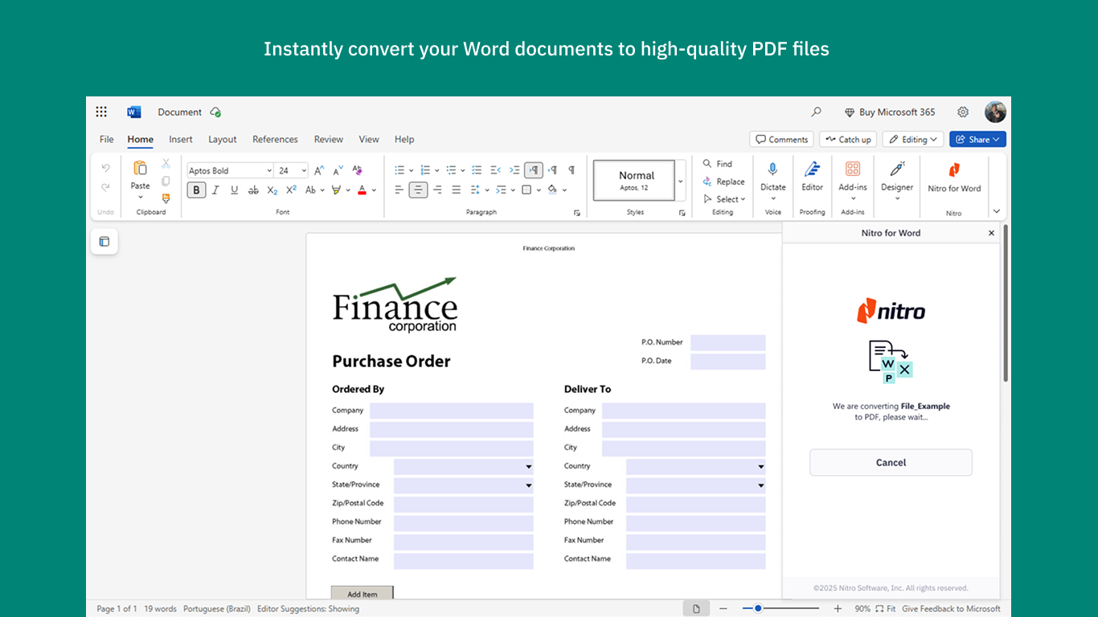This screenshot has width=1098, height=617.
Task: Open the navigation pane icon
Action: pos(104,241)
